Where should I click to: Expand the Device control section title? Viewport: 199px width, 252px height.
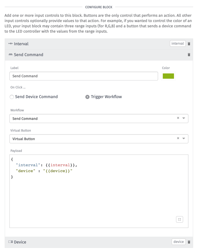20,242
